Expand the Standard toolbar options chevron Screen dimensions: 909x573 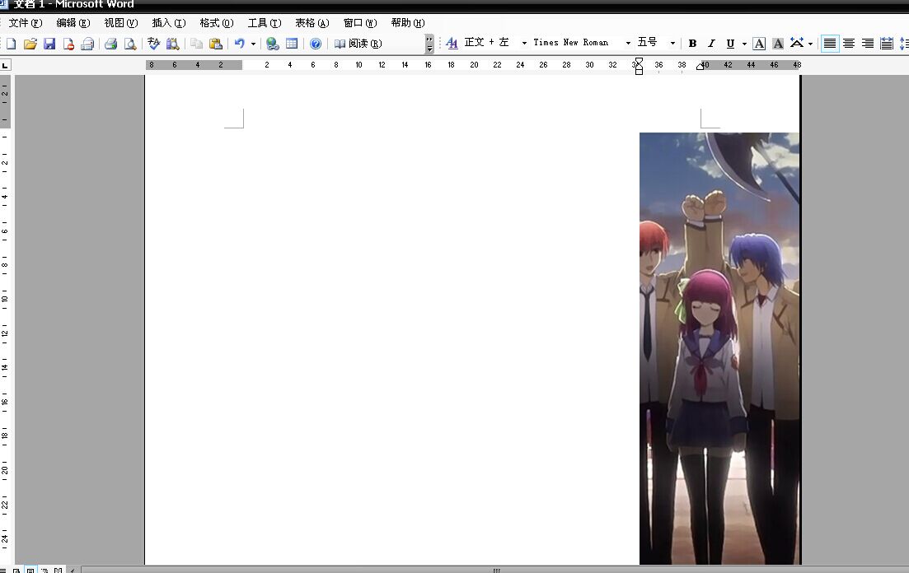[429, 44]
